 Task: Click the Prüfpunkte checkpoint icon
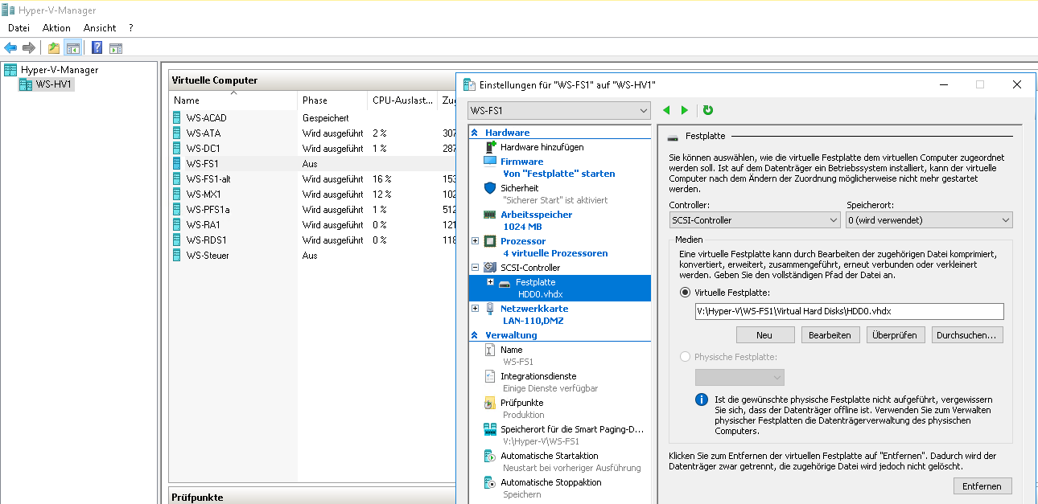click(x=490, y=403)
